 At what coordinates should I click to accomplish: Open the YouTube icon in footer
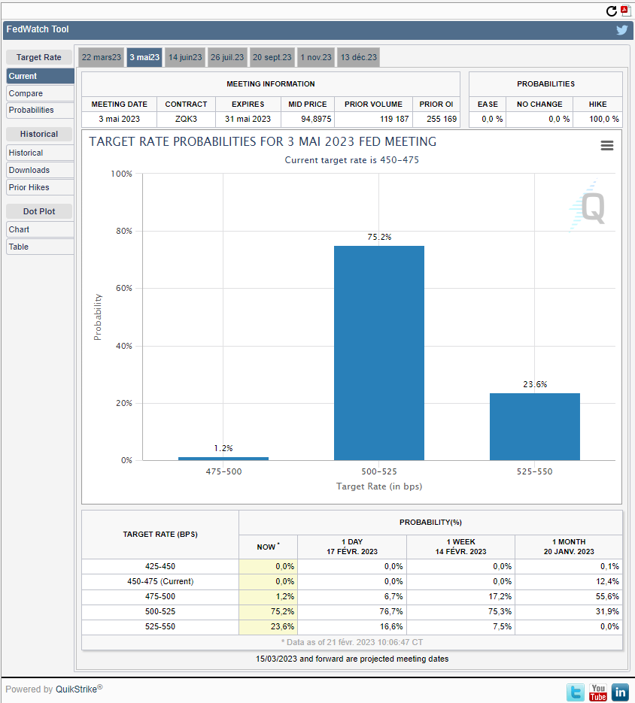coord(597,692)
